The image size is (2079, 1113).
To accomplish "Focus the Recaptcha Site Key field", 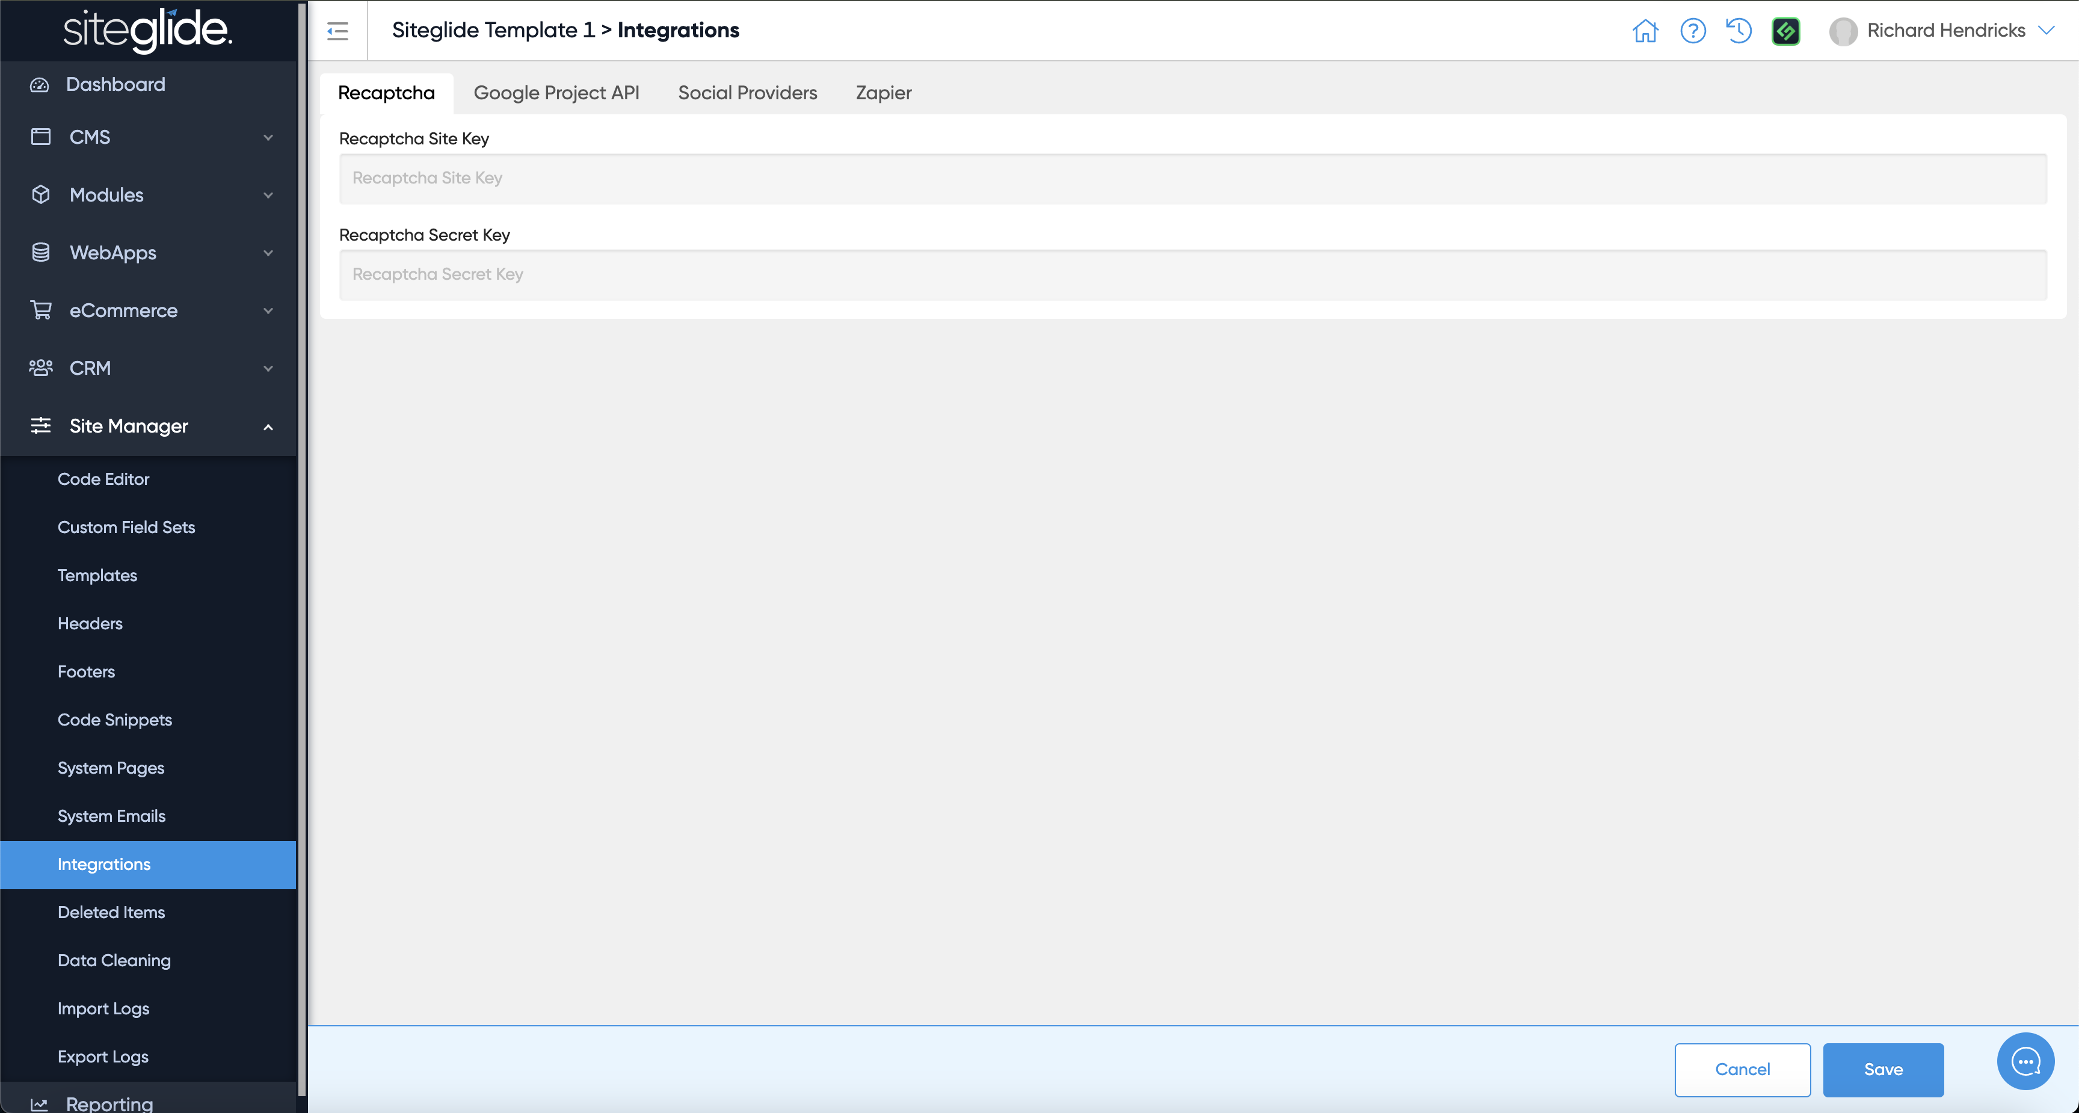I will pos(1192,178).
